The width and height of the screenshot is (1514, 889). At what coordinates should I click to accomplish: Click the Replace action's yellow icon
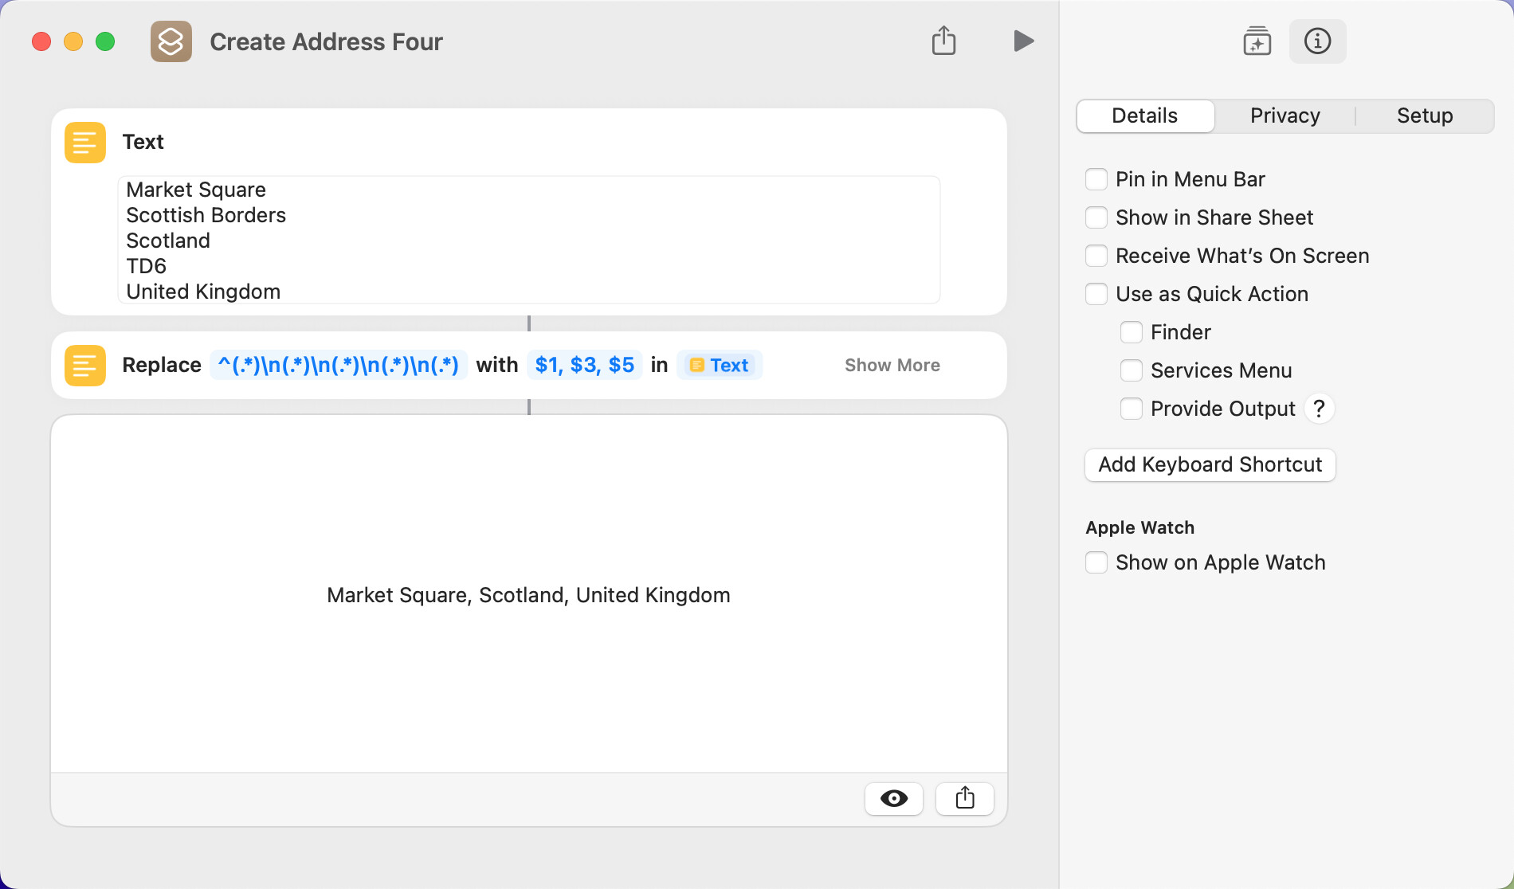pyautogui.click(x=85, y=366)
